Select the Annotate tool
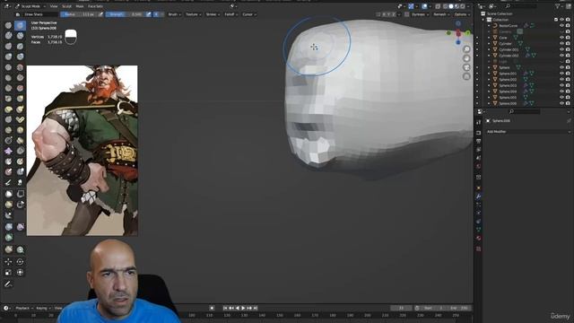The image size is (574, 323). pos(8,284)
